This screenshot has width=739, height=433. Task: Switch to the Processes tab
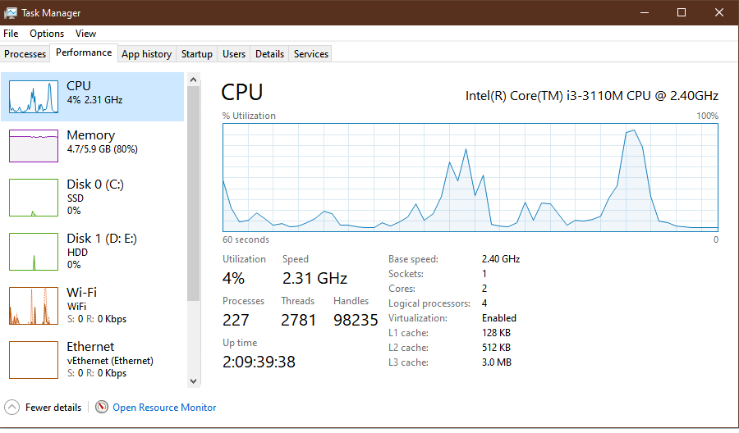click(25, 54)
